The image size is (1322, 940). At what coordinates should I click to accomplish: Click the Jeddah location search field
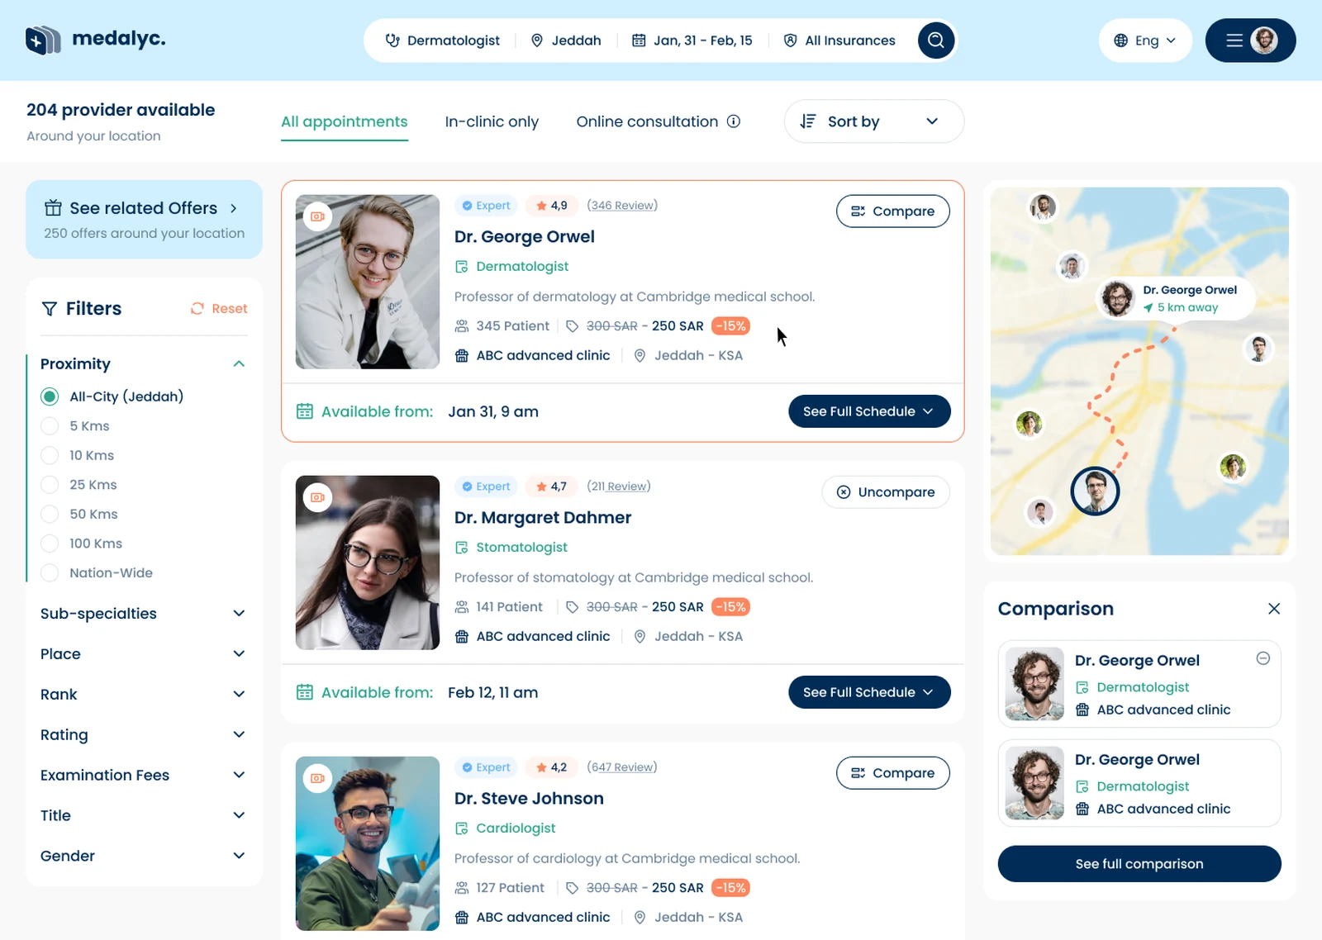(567, 40)
